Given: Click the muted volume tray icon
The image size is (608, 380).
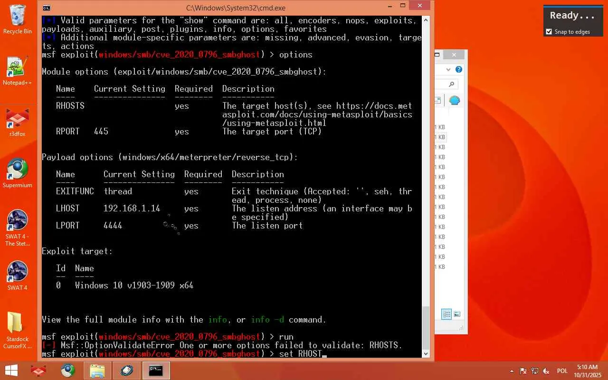Looking at the screenshot, I should point(546,371).
